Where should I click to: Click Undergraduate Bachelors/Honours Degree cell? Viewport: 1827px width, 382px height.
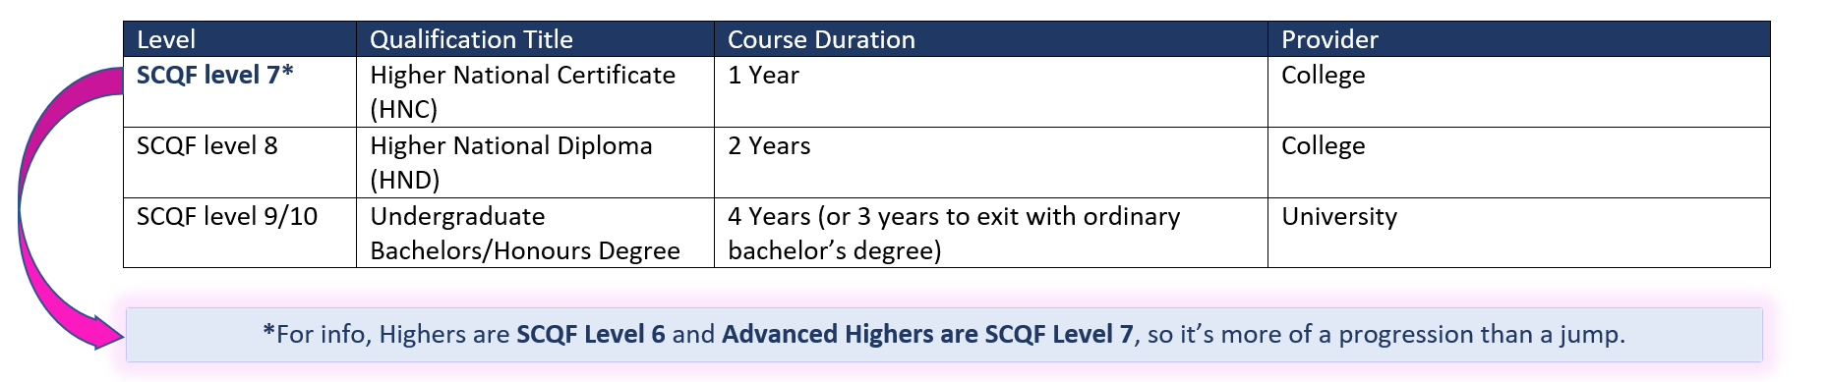[535, 233]
